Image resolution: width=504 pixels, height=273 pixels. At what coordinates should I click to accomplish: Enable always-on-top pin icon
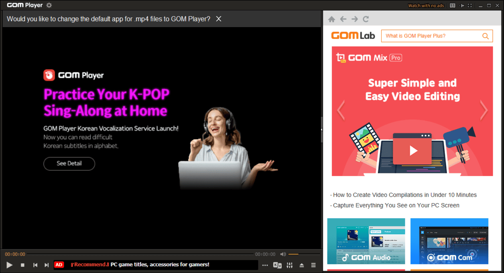point(461,5)
